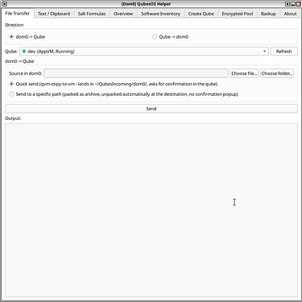
Task: Refresh the qube list
Action: (x=283, y=52)
